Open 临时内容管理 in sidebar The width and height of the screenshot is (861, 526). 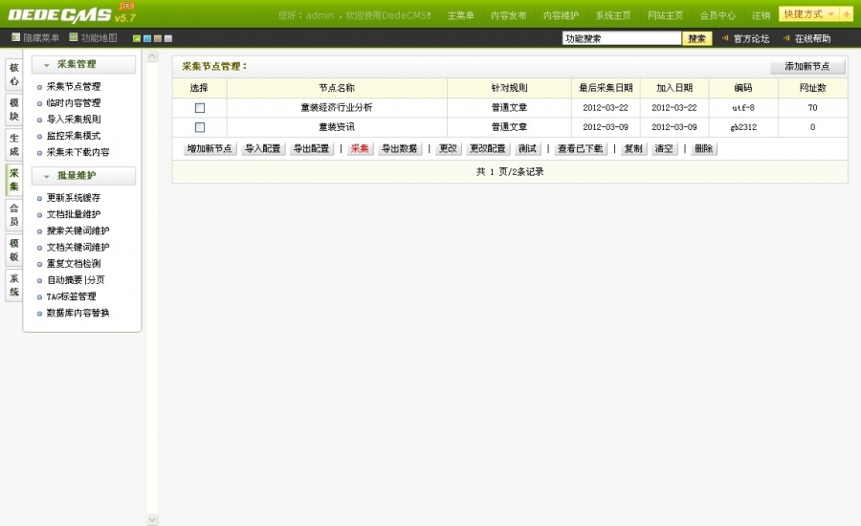coord(74,103)
